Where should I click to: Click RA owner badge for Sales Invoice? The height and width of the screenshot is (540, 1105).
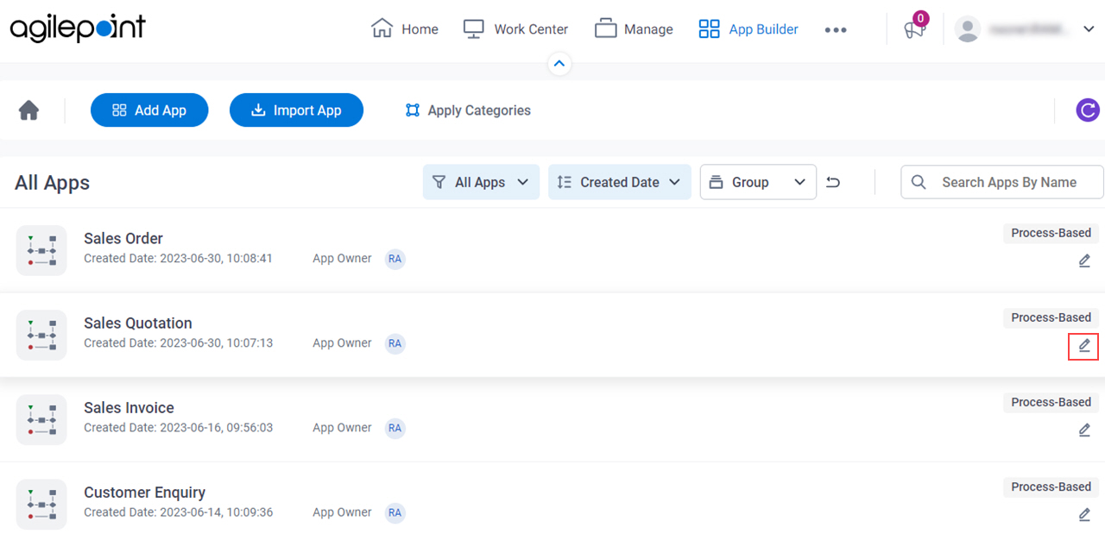click(395, 428)
